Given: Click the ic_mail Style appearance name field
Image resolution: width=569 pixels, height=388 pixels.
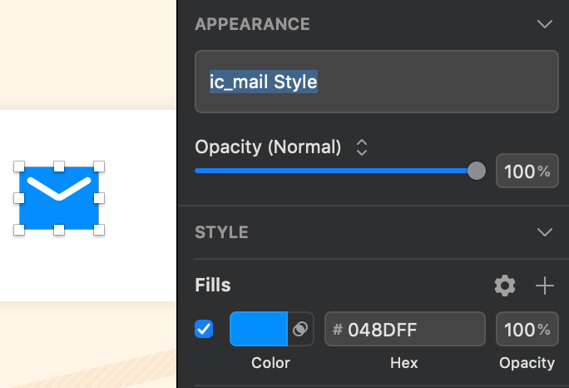Looking at the screenshot, I should pos(376,82).
